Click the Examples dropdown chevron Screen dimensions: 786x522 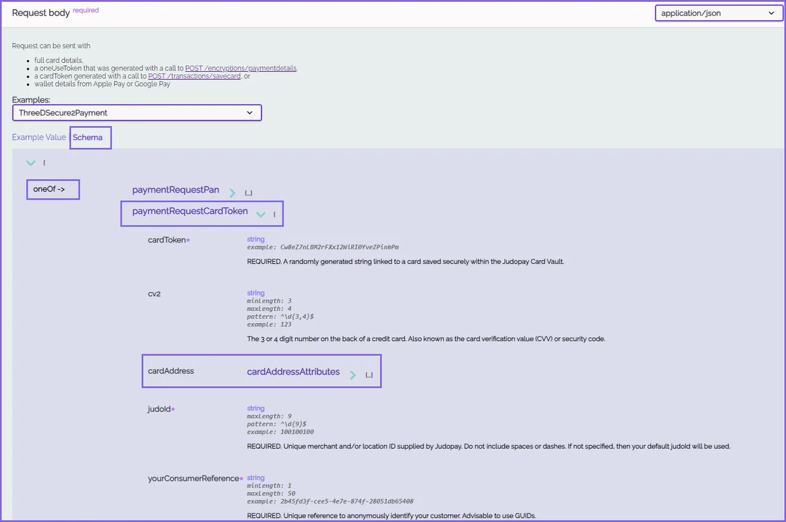click(x=249, y=112)
